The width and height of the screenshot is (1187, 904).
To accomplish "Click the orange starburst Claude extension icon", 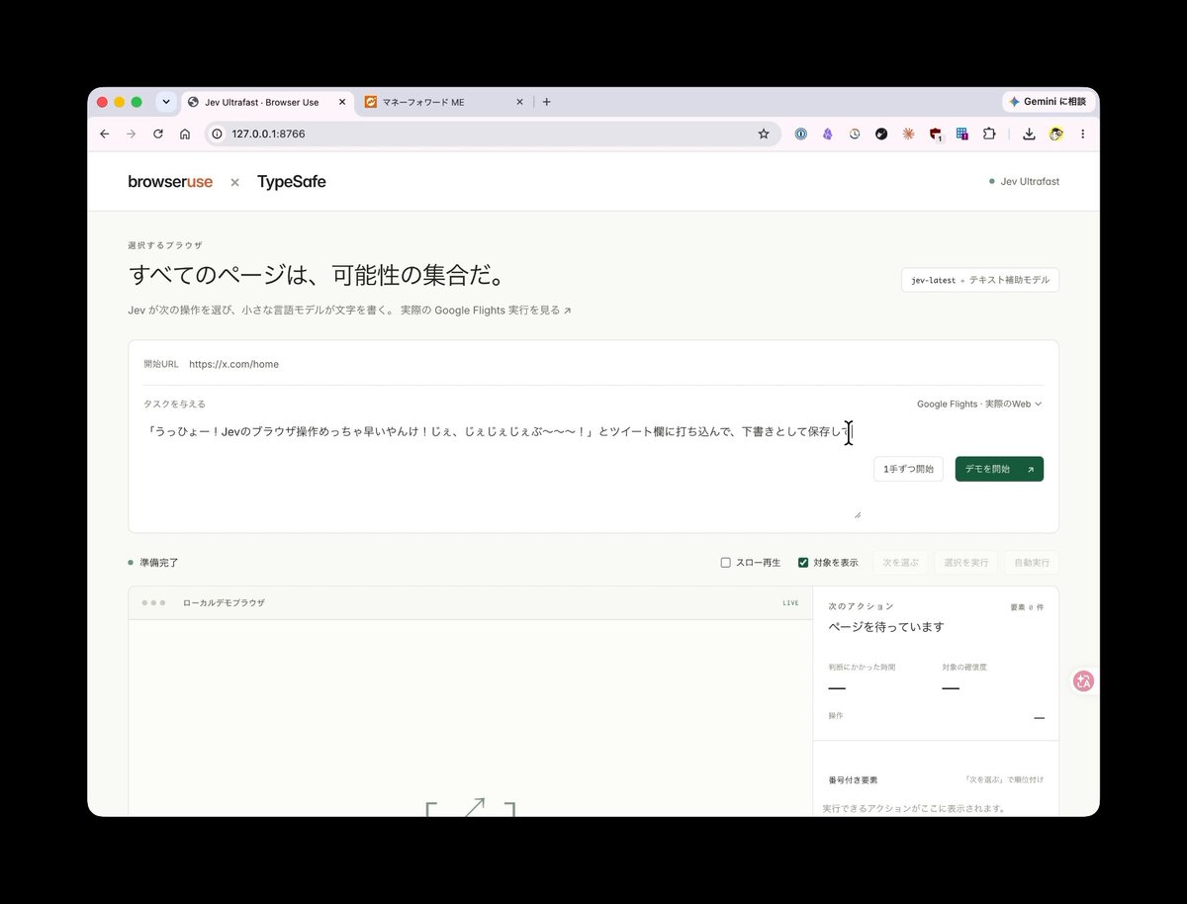I will tap(908, 134).
